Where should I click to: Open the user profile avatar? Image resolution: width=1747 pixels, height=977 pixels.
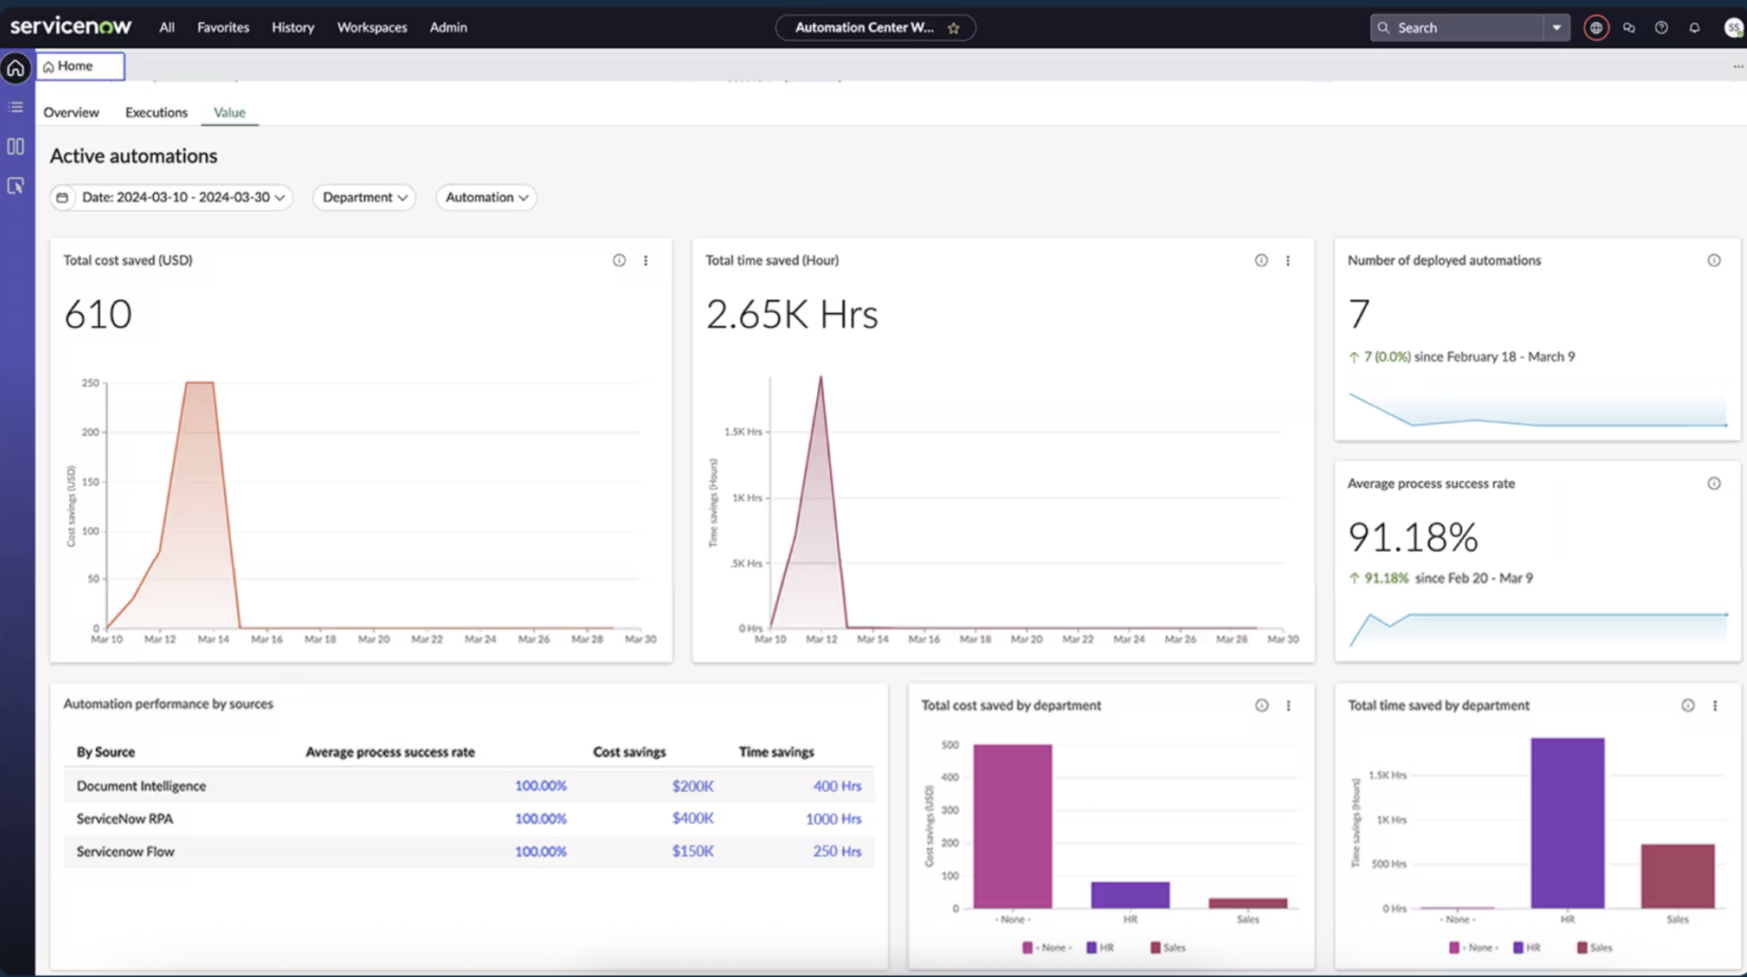[x=1734, y=28]
